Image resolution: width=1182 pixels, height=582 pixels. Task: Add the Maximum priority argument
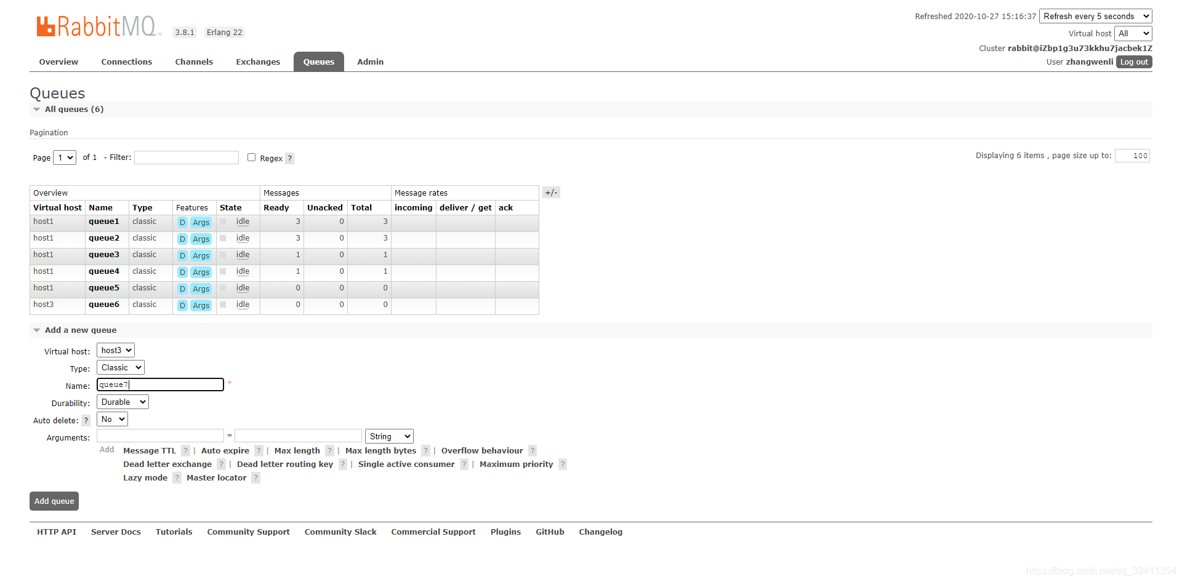click(517, 464)
